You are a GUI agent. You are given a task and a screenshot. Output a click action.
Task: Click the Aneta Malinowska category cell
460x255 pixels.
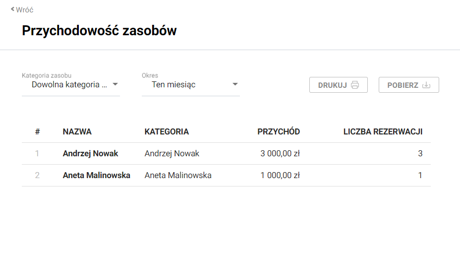point(178,175)
